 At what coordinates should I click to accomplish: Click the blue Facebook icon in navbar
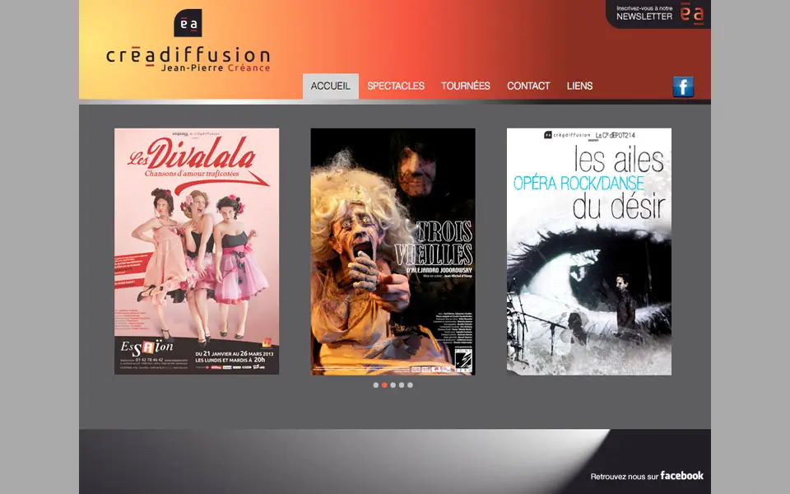(683, 86)
